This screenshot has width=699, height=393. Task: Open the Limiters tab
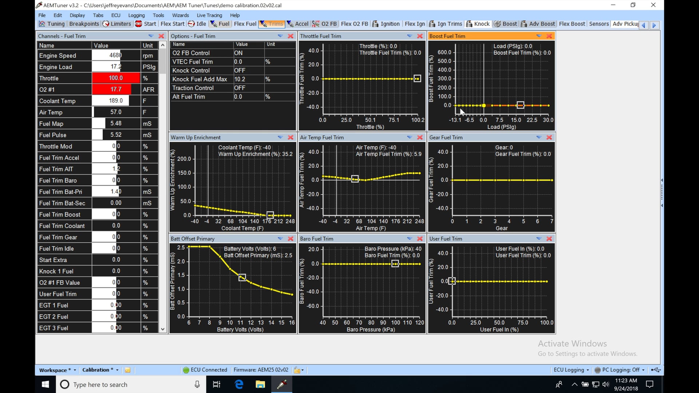coord(116,24)
